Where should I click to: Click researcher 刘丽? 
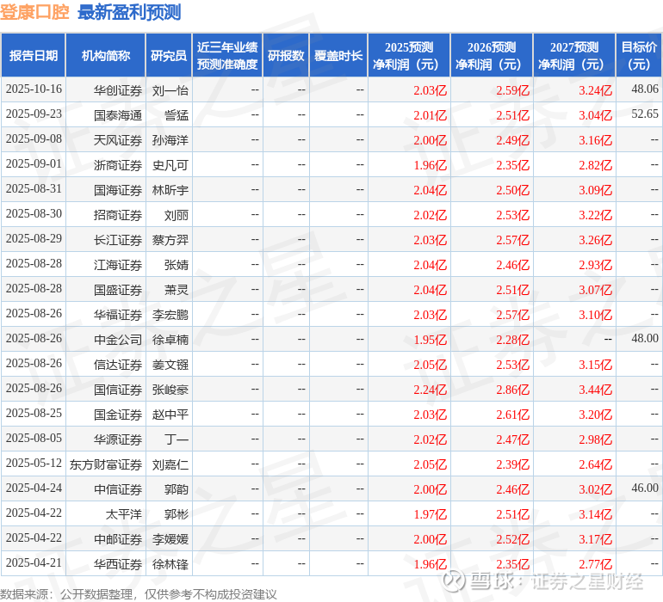176,215
